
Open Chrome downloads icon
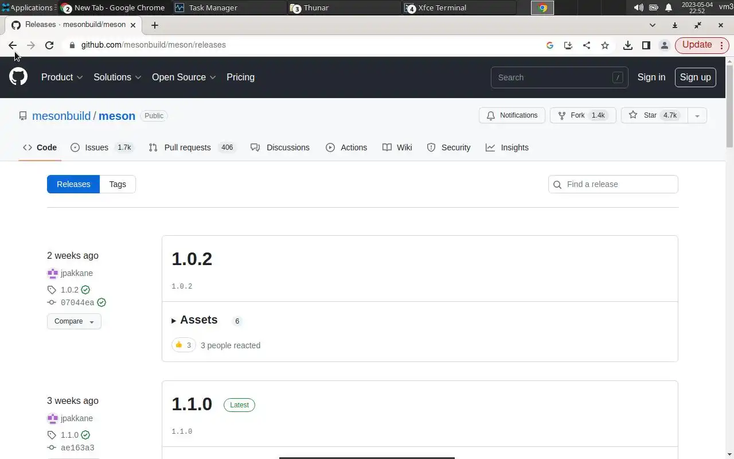tap(628, 45)
